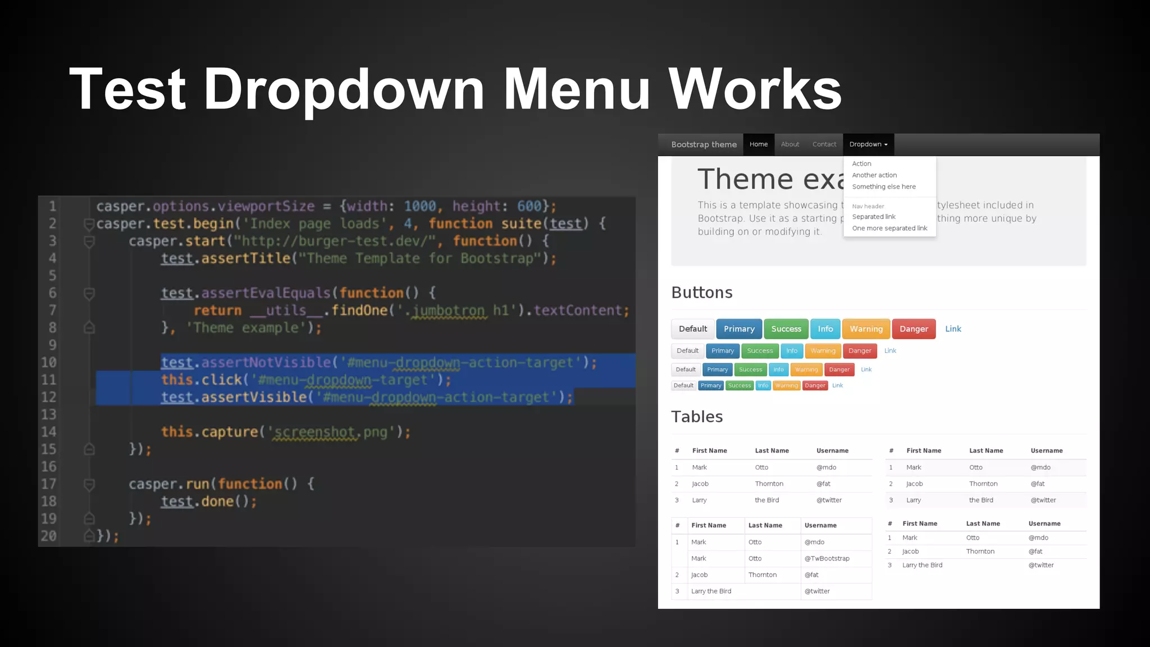Click the test.assertNotVisible code line

(379, 362)
